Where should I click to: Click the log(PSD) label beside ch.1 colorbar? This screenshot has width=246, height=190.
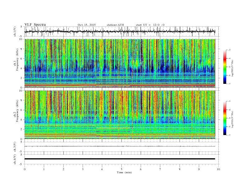pos(233,68)
